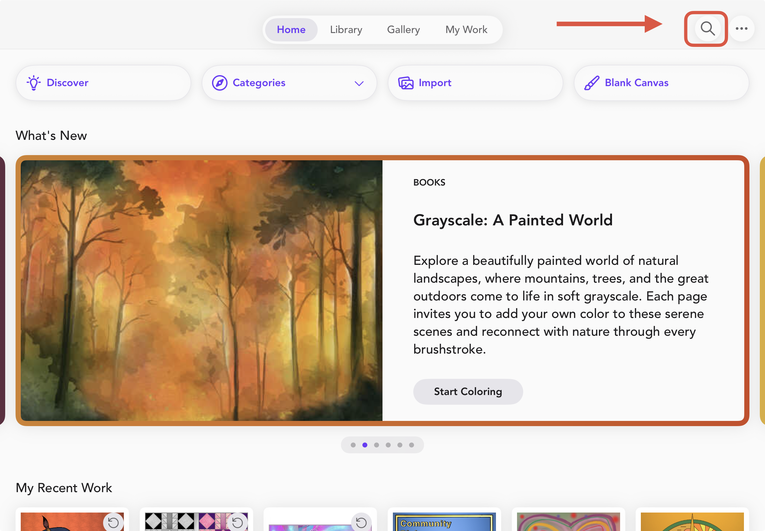Show the next featured card at right edge
Image resolution: width=765 pixels, height=531 pixels.
762,290
